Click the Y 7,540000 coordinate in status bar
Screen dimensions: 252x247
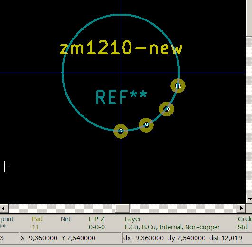click(x=78, y=238)
